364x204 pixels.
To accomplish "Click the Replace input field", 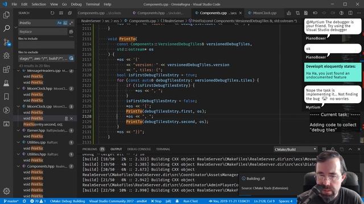I will [43, 32].
